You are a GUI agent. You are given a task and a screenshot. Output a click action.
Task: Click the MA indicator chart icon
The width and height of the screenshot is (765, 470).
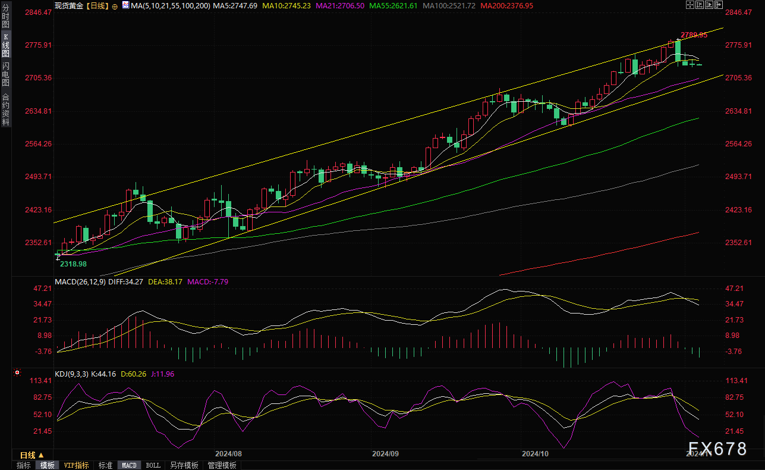coord(125,5)
